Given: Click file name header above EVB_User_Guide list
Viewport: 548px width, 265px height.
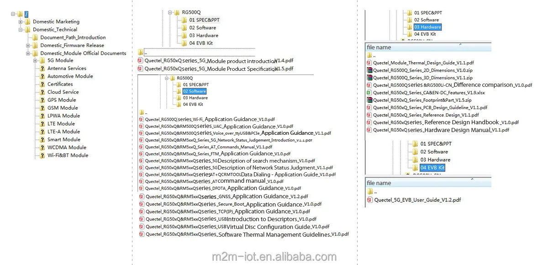Looking at the screenshot, I should 428,183.
